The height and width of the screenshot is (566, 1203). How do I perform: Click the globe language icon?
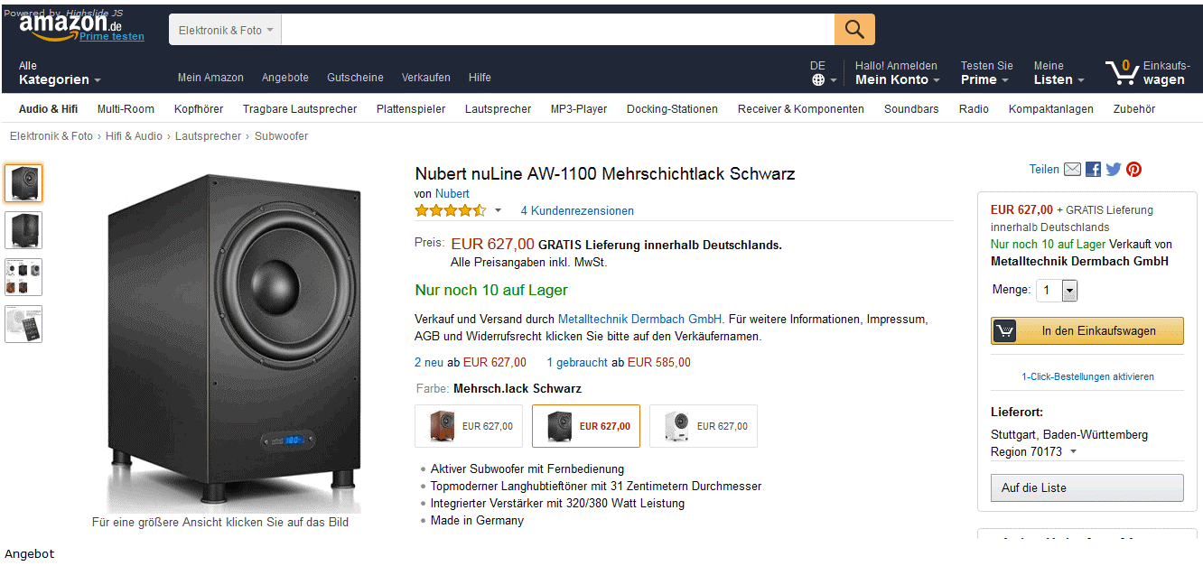(818, 80)
